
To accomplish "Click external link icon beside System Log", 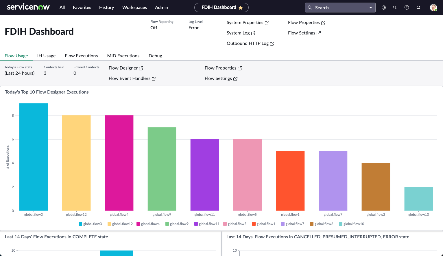I will [x=253, y=33].
